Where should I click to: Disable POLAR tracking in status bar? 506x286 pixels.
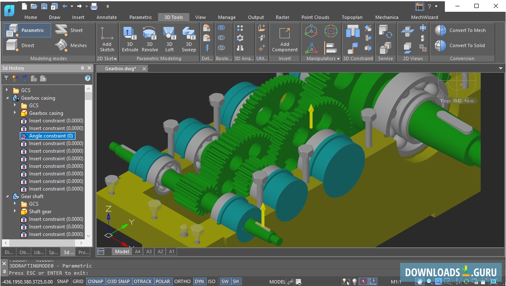point(162,281)
